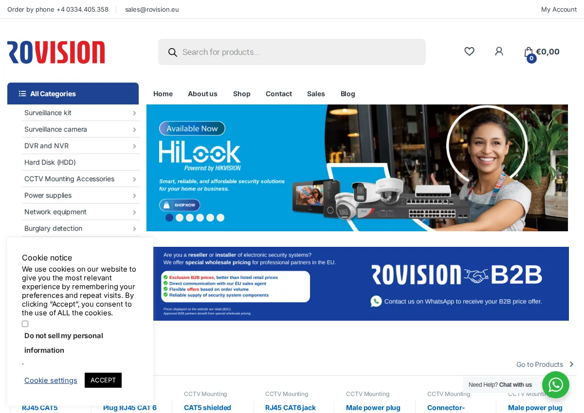
Task: Open the HiLook promotional banner image
Action: click(357, 168)
